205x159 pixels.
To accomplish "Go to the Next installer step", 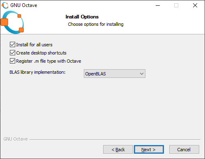I will [149, 150].
